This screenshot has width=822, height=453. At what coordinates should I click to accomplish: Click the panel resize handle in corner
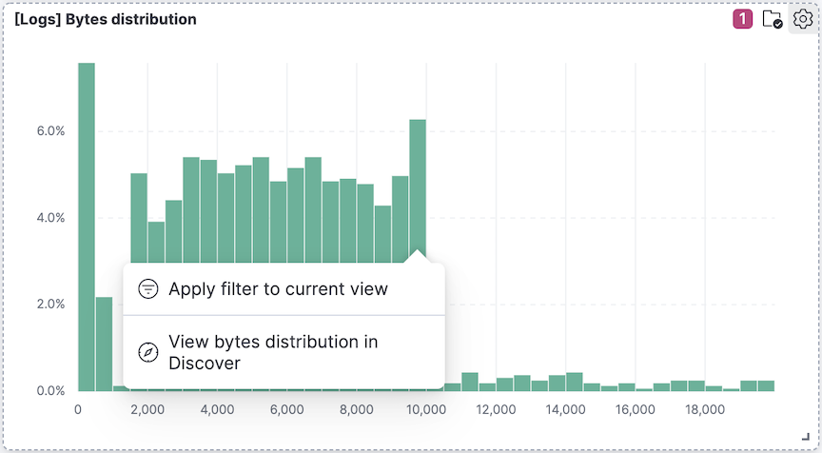pyautogui.click(x=805, y=435)
